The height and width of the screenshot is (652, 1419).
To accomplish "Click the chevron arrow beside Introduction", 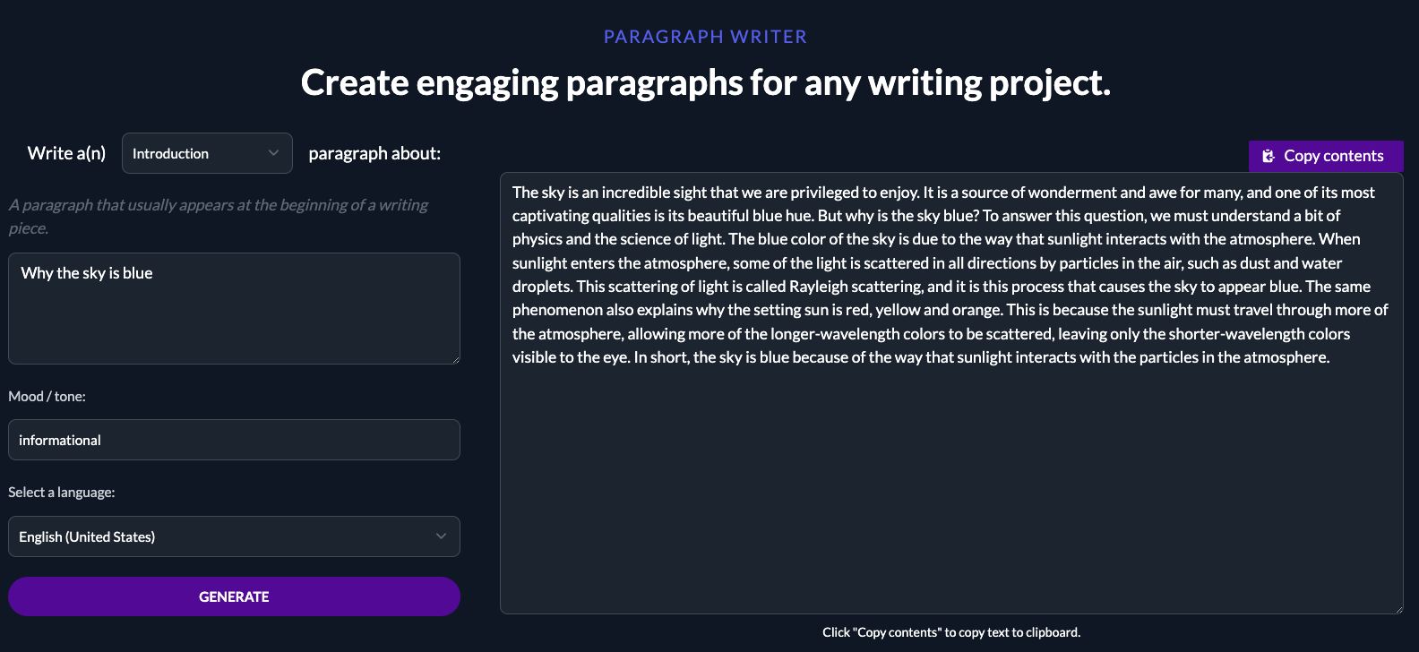I will (273, 153).
